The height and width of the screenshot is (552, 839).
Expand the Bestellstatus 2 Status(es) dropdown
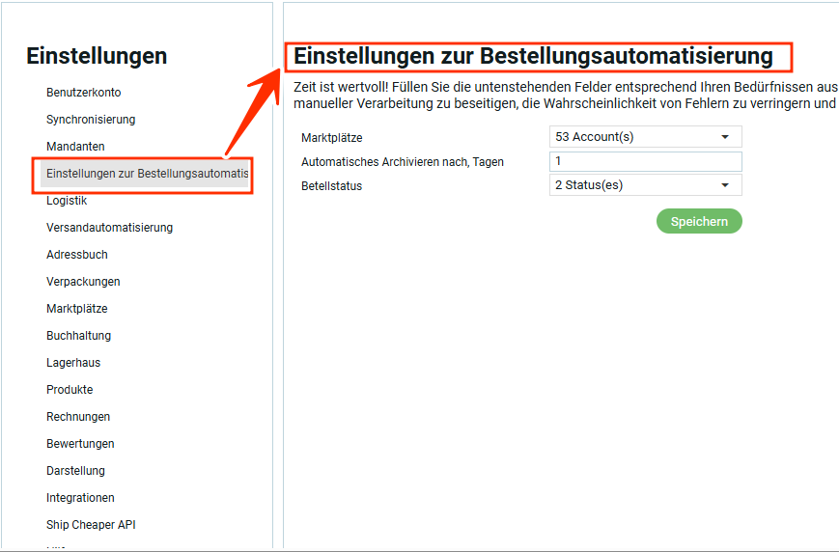pyautogui.click(x=645, y=185)
